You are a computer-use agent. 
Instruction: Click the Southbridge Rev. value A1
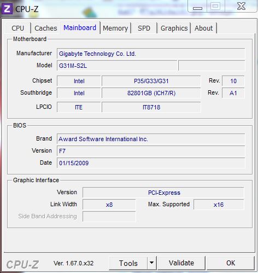(x=233, y=93)
